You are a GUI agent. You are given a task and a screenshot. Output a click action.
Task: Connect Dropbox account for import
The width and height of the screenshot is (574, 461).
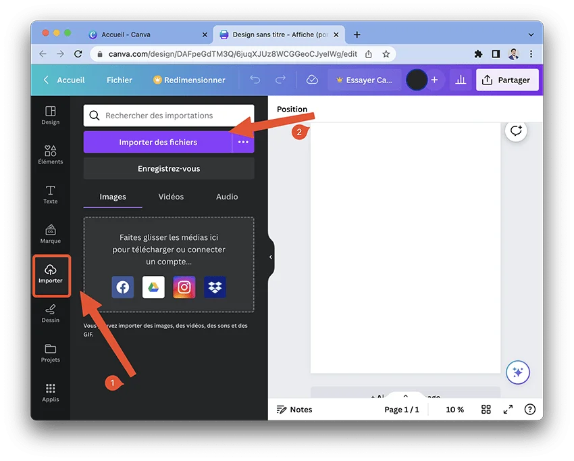point(215,287)
